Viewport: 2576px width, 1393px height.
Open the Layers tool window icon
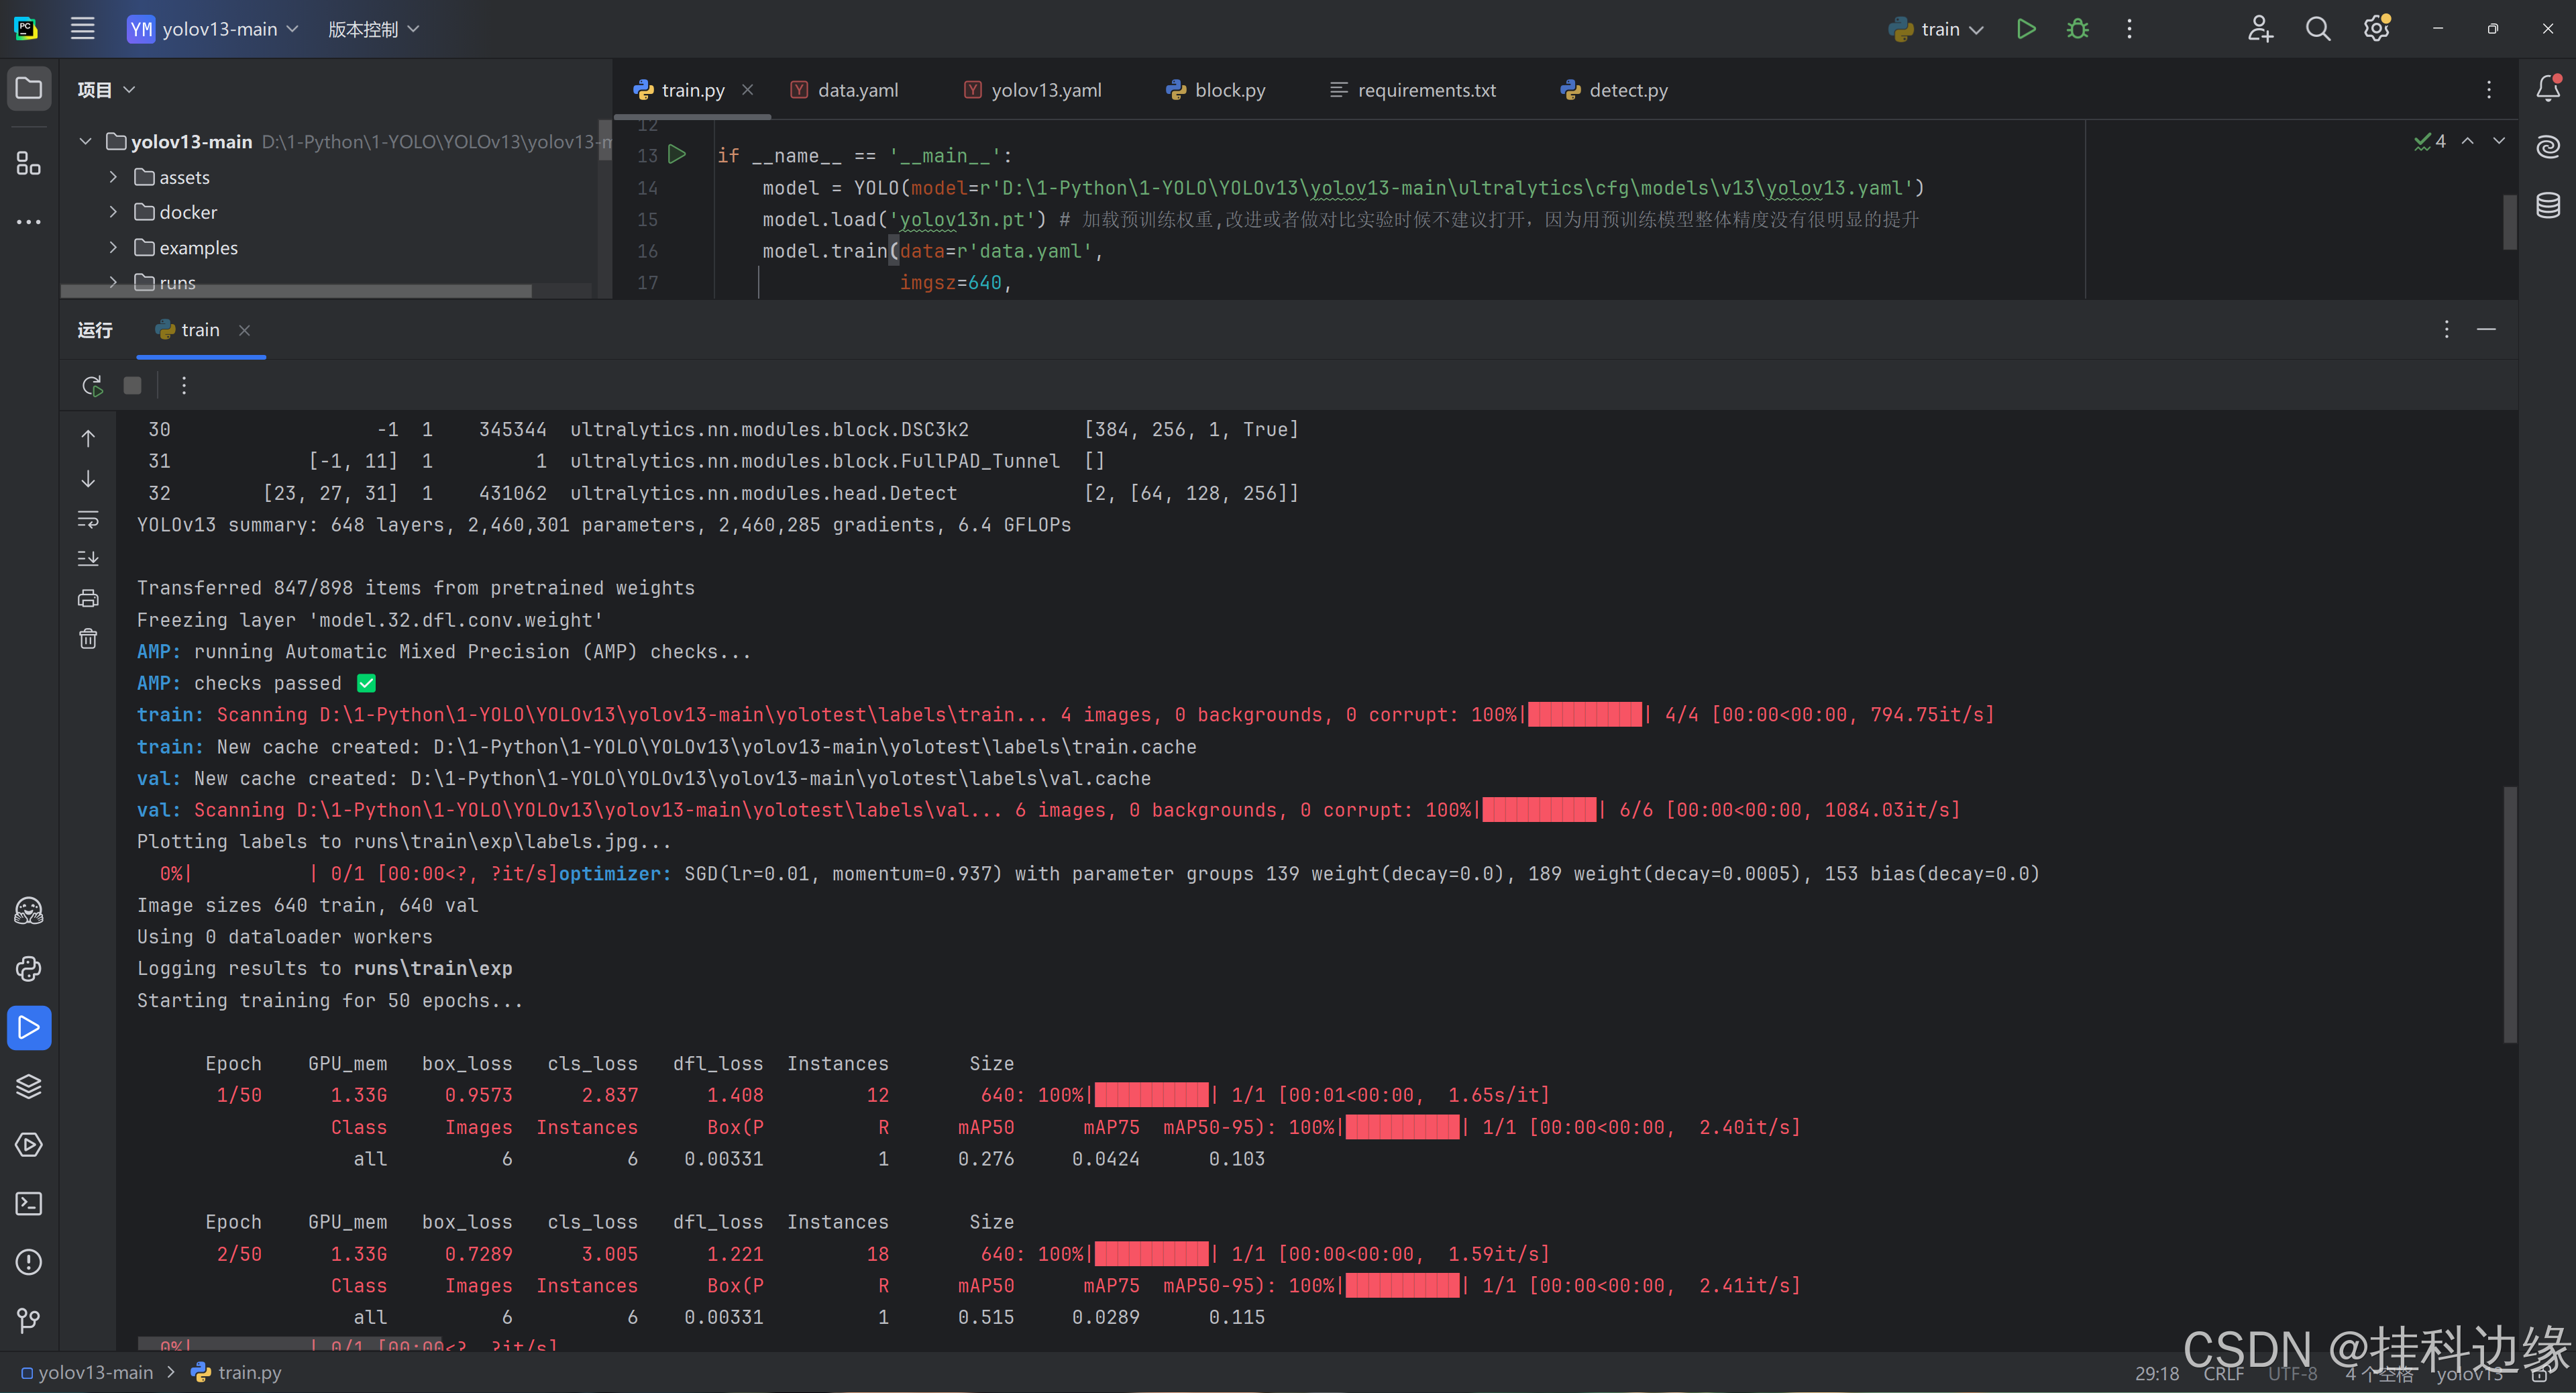(x=29, y=1087)
